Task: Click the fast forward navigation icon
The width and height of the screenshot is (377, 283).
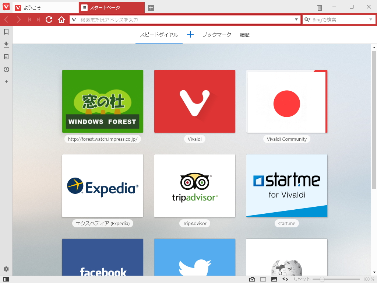Action: (38, 20)
